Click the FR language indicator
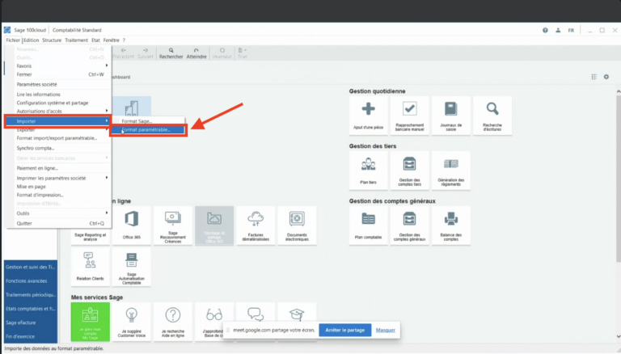 [571, 30]
